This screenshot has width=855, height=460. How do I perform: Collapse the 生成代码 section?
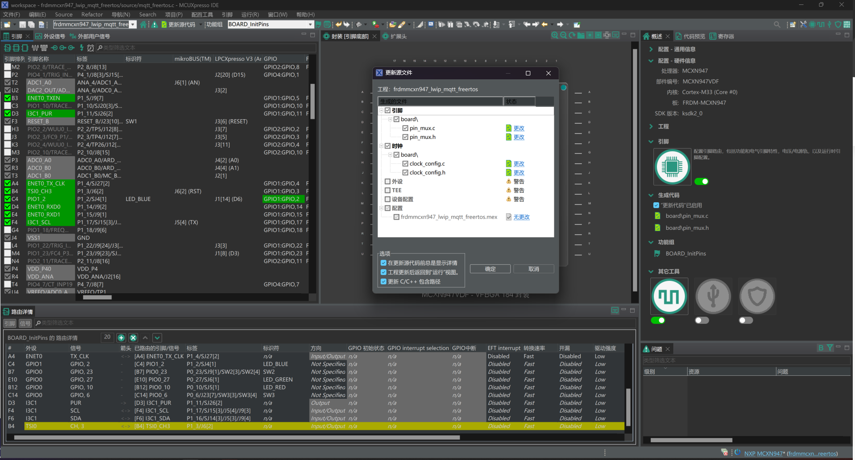(x=651, y=195)
